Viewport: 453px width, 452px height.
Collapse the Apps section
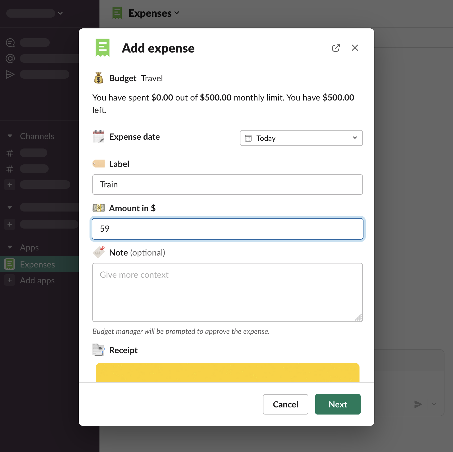point(10,247)
